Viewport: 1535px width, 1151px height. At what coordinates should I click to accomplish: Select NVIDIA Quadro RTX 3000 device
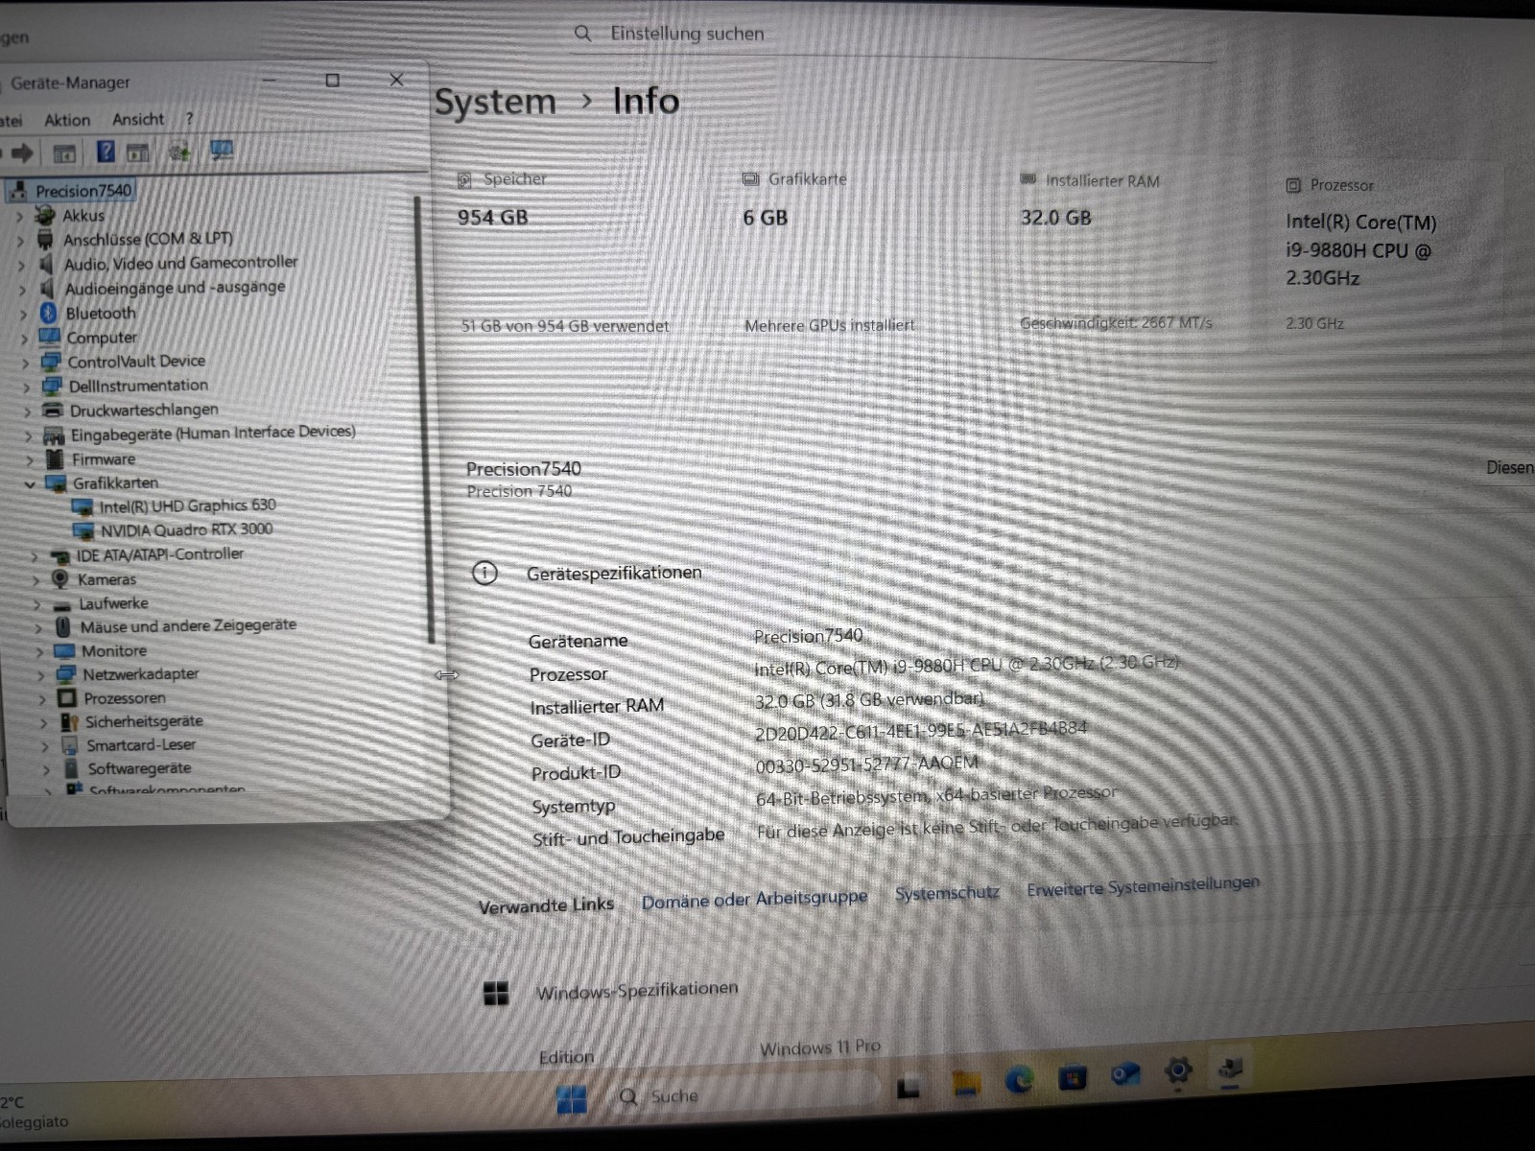click(186, 529)
